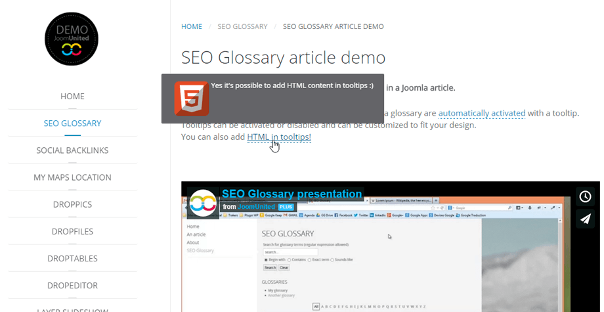Open MY MAPS LOCATION menu item

(72, 177)
